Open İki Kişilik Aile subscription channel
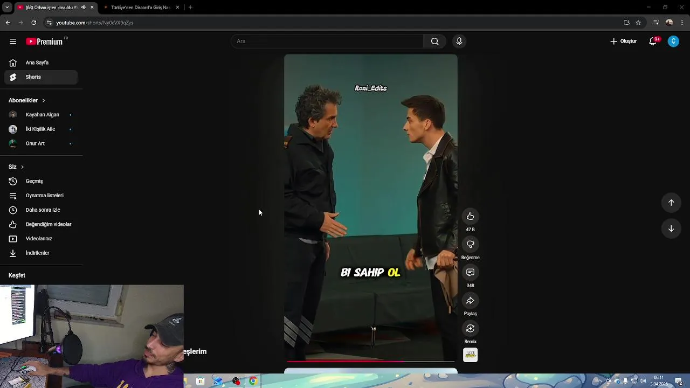 click(41, 129)
